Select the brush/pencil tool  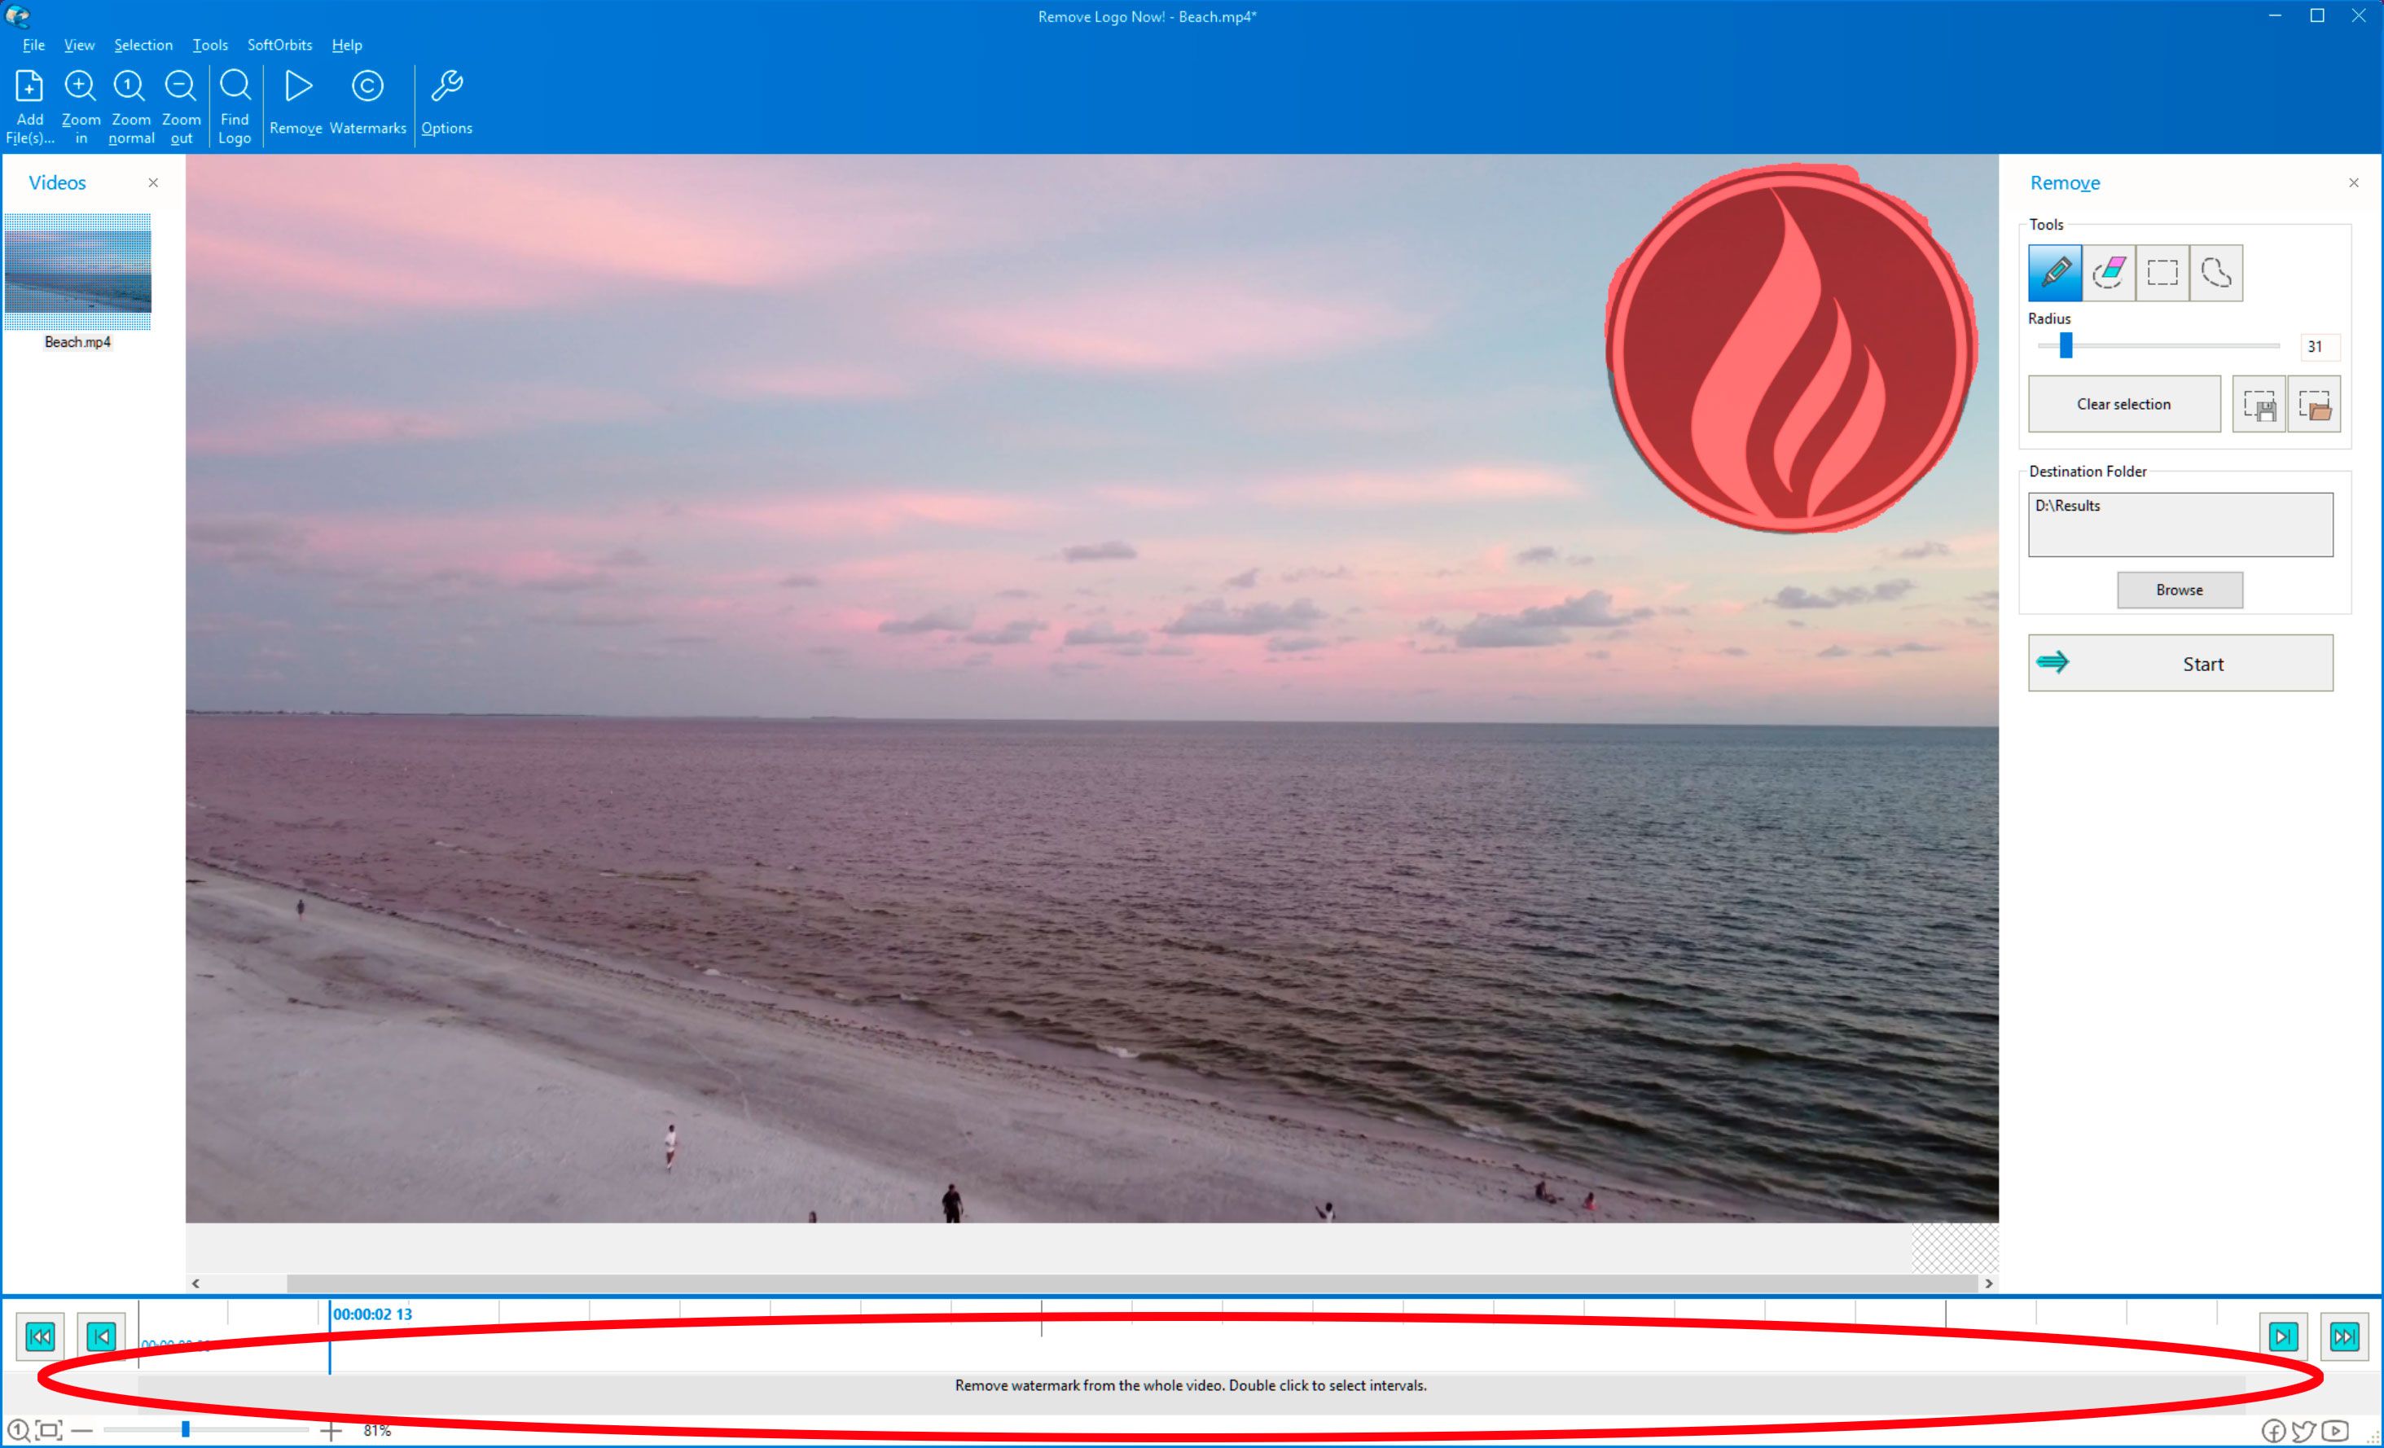2055,273
